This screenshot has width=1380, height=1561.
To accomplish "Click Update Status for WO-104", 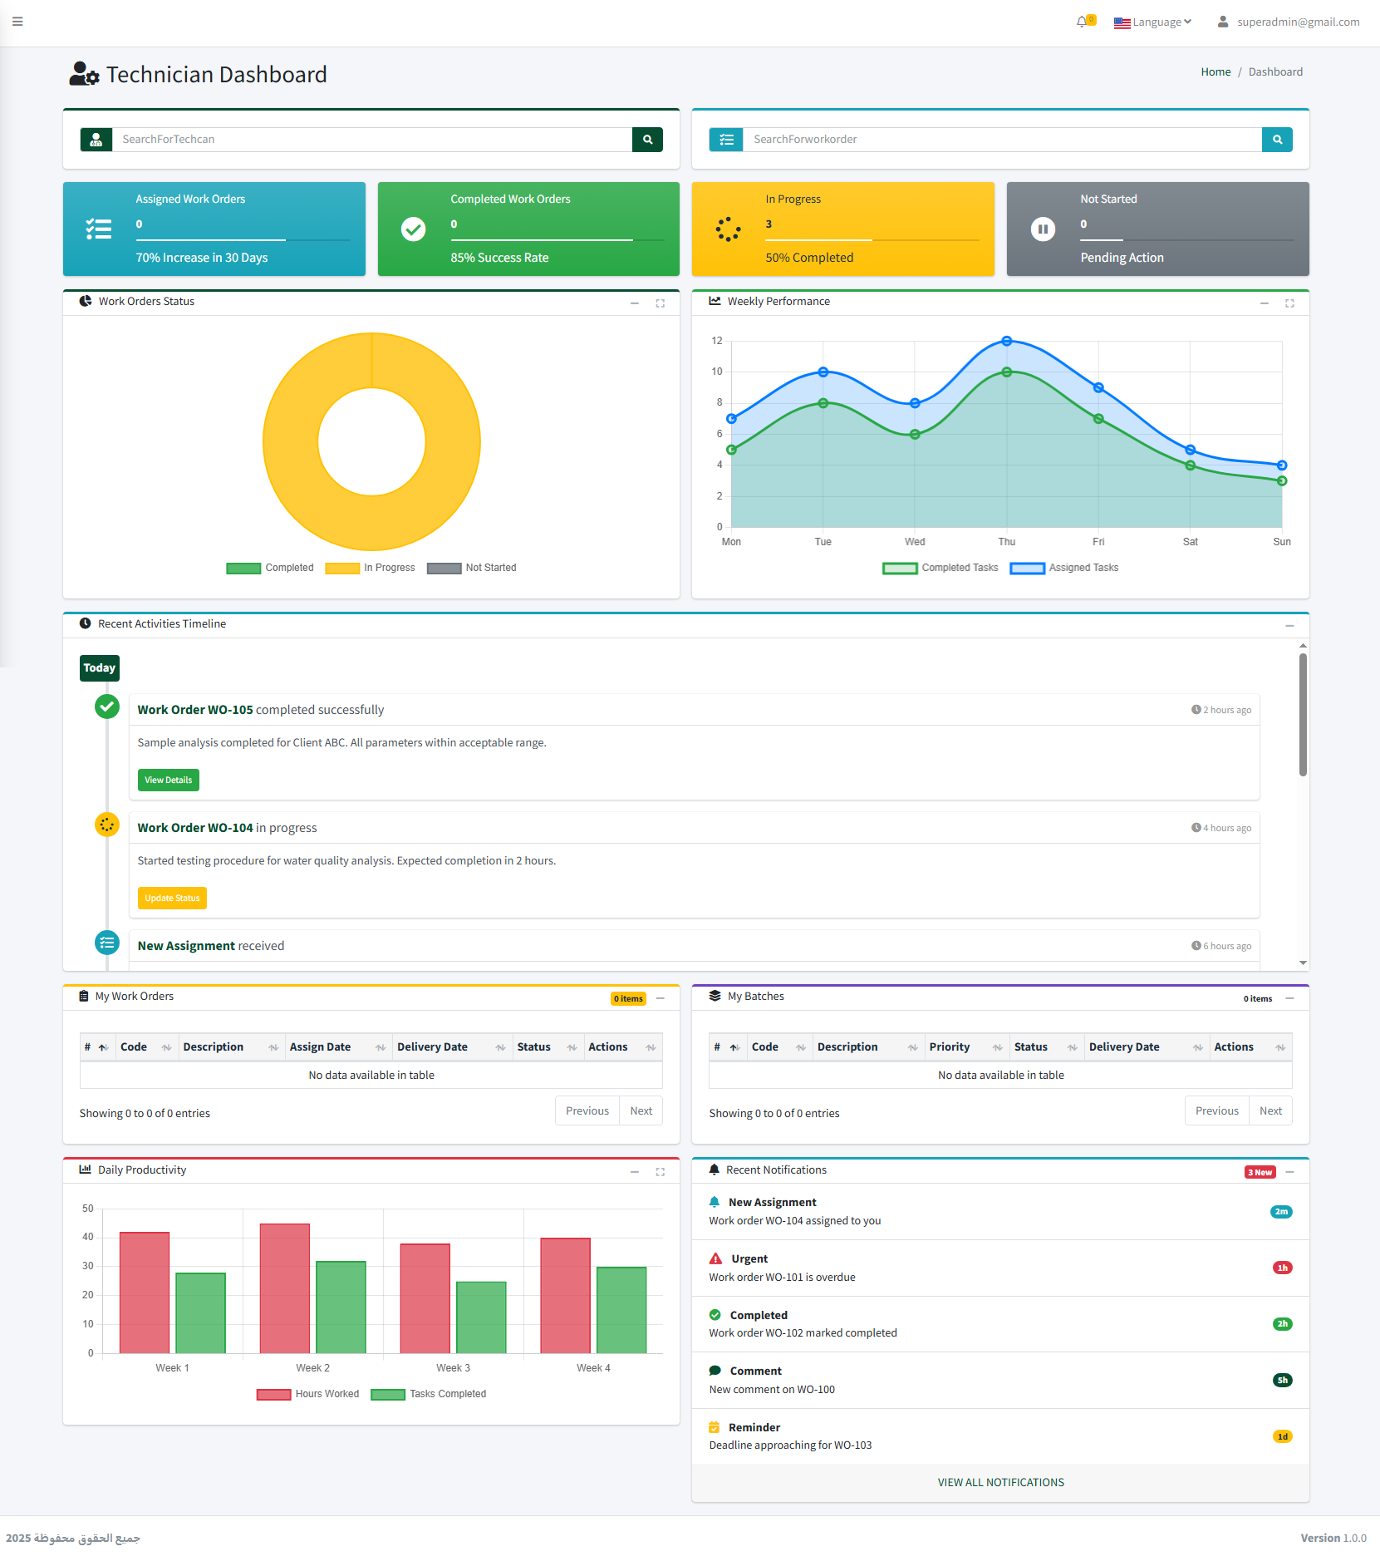I will pos(172,898).
